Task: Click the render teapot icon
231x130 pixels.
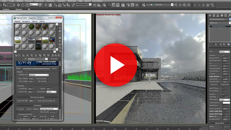Action: (137, 5)
